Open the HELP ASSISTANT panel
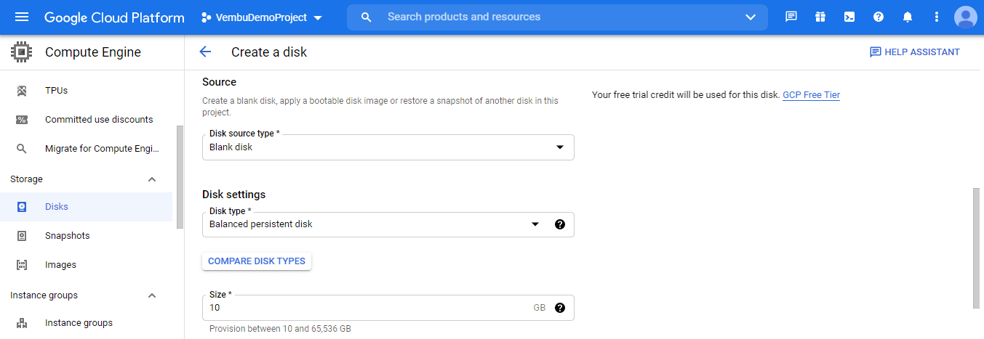 915,52
